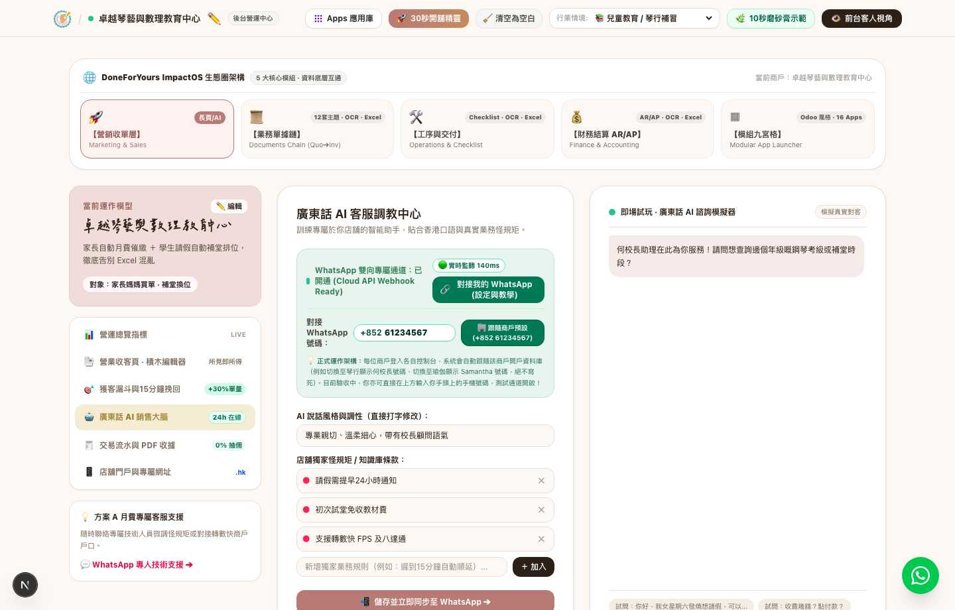Remove rule 支援轉數快 FPS 及八達通
The height and width of the screenshot is (610, 955).
point(541,539)
